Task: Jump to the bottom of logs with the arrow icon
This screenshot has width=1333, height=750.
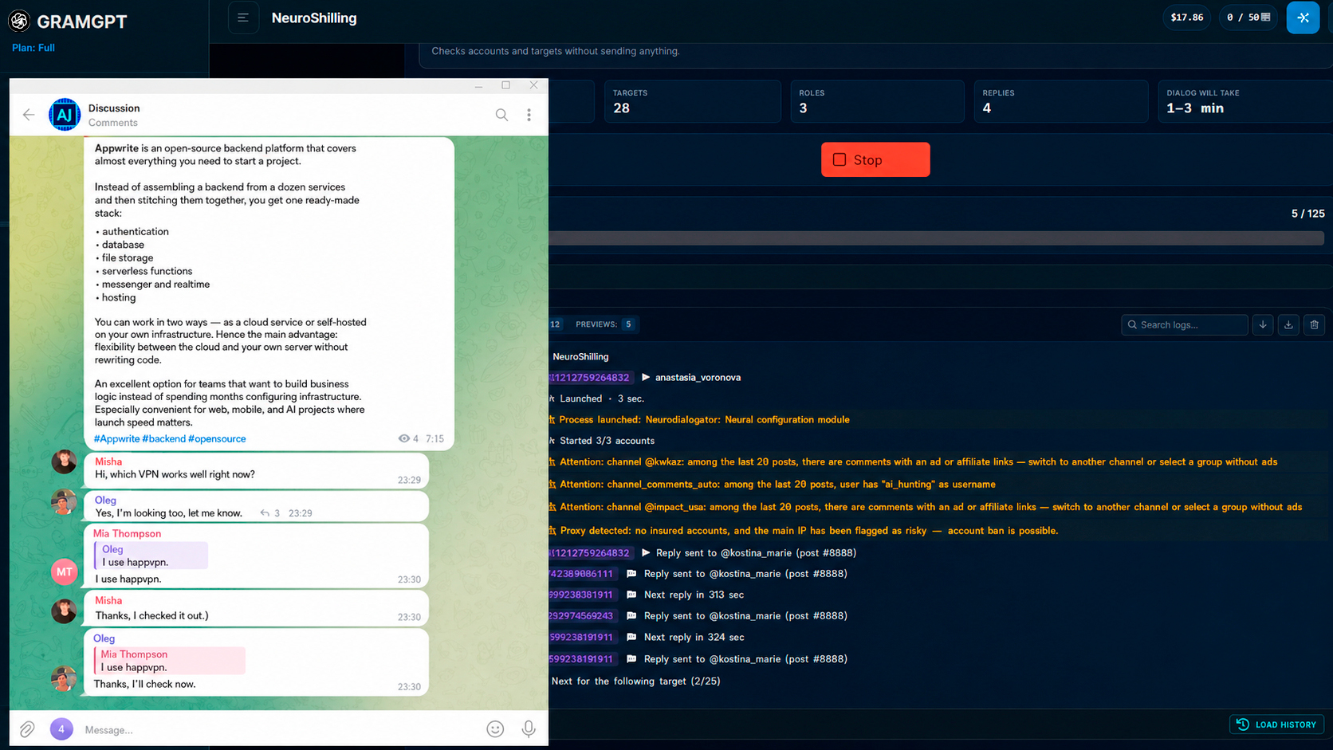Action: [x=1263, y=324]
